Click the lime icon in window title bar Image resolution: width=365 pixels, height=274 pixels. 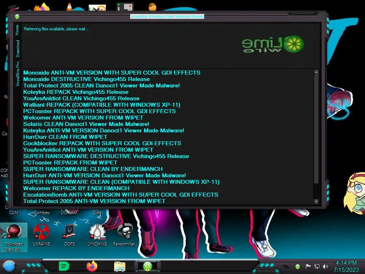point(17,16)
